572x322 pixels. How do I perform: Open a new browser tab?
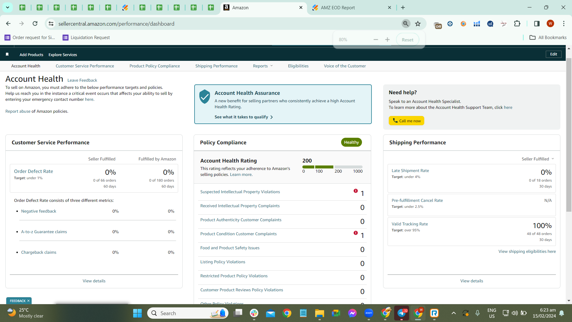[x=403, y=7]
